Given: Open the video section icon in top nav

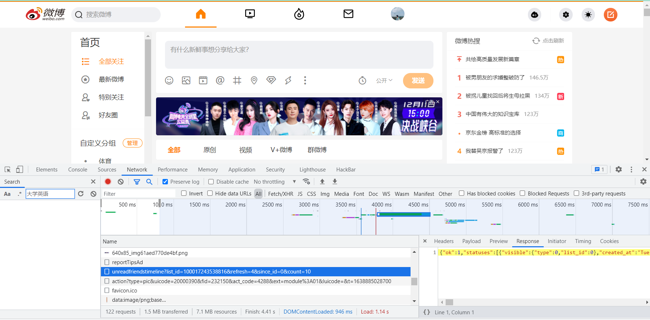Looking at the screenshot, I should pos(250,14).
